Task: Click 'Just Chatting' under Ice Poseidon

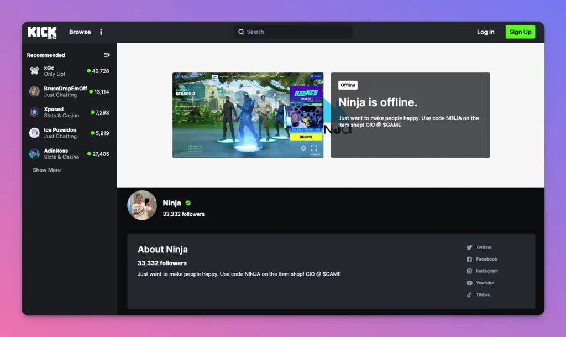Action: point(60,137)
